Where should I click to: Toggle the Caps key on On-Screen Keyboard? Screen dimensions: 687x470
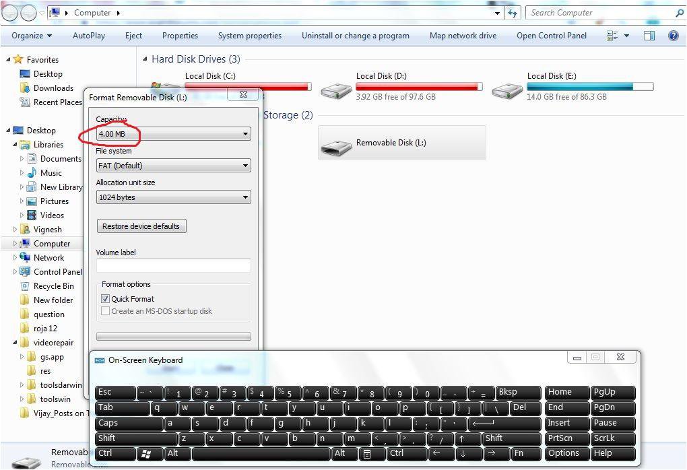click(x=129, y=424)
